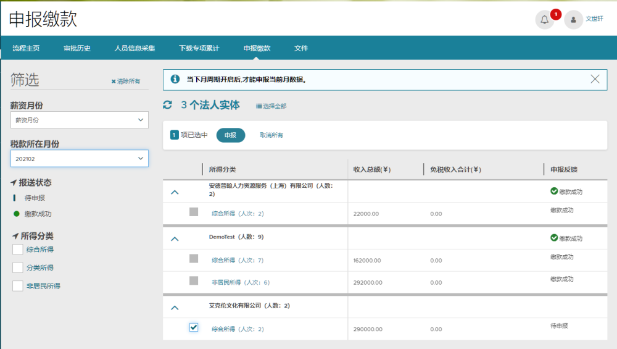Click the 所得分类 column header
Screen dimensions: 617x349
(x=222, y=169)
